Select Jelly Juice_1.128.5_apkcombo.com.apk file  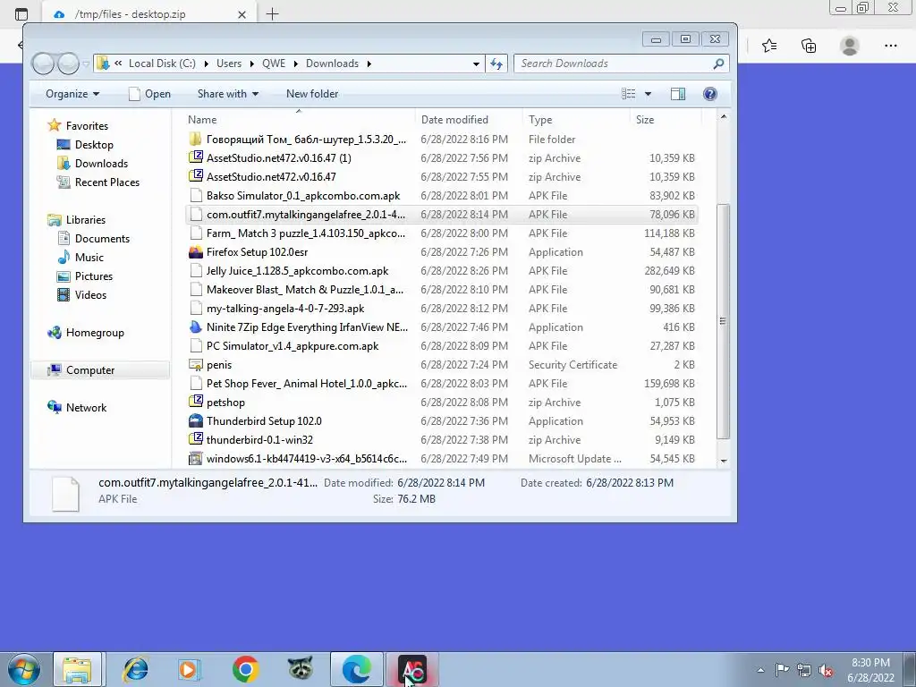pos(442,271)
